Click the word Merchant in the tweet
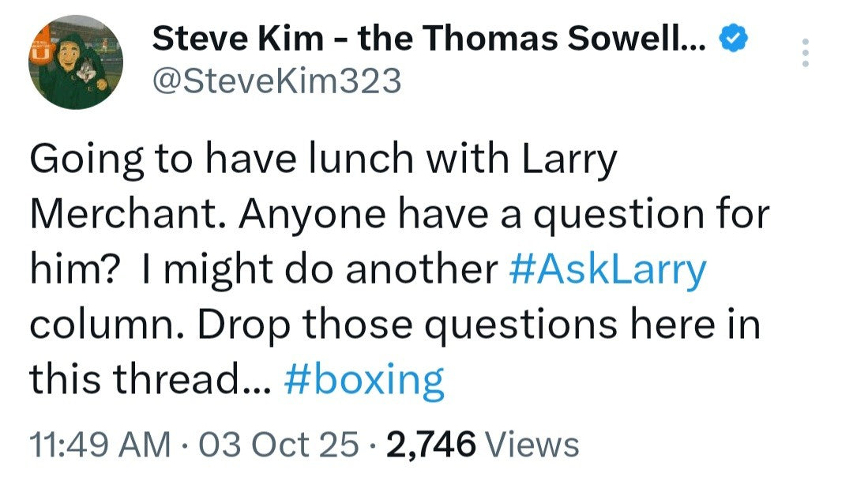This screenshot has height=481, width=853. pos(128,215)
